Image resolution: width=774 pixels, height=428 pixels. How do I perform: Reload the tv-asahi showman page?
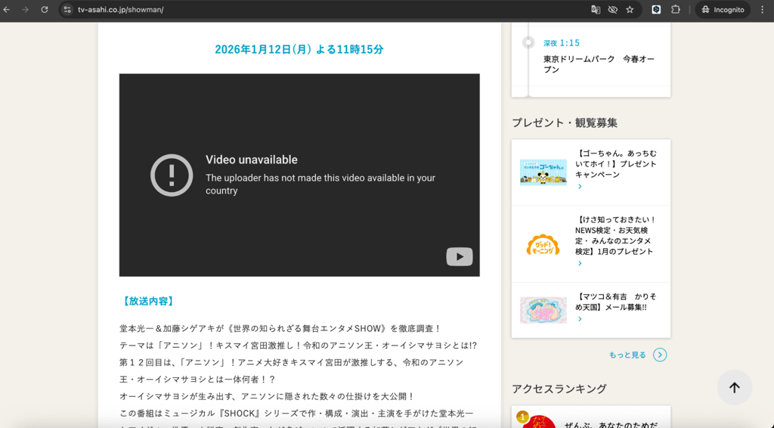45,9
